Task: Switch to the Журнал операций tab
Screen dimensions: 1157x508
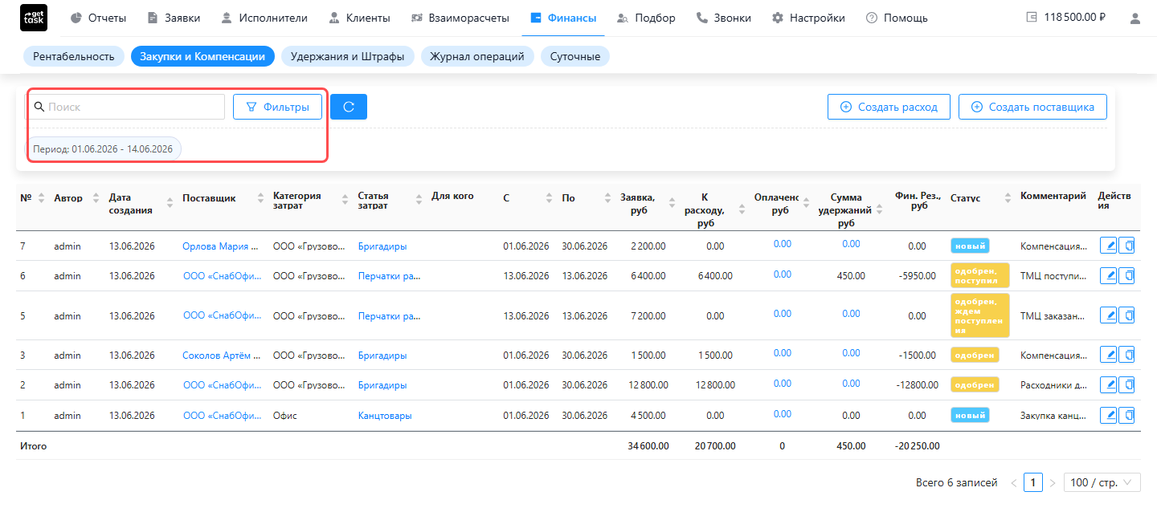Action: tap(477, 56)
